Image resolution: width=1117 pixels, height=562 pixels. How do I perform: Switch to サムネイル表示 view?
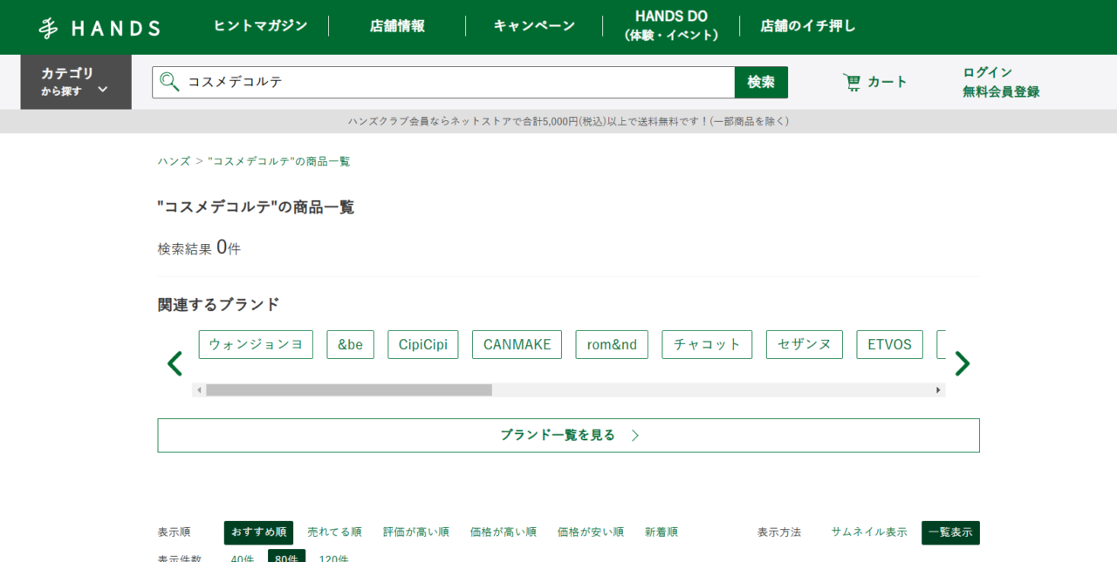pyautogui.click(x=869, y=532)
